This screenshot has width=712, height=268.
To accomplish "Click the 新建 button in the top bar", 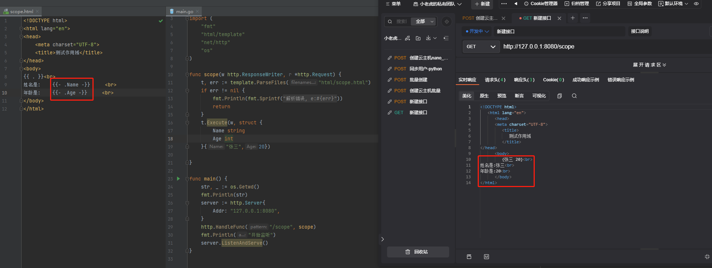I will (x=482, y=4).
